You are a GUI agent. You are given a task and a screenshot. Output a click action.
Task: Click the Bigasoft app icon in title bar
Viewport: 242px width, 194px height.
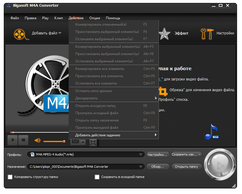click(x=9, y=6)
